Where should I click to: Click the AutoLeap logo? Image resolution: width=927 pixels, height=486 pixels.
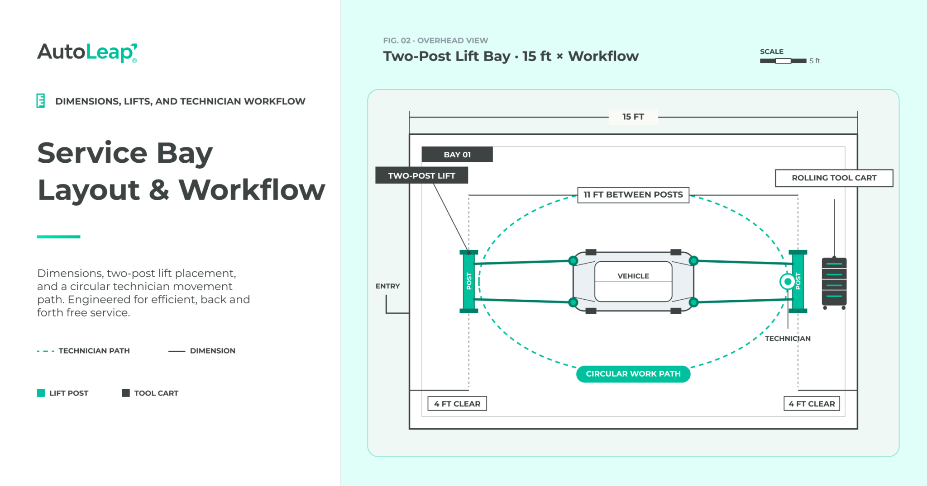(x=87, y=52)
